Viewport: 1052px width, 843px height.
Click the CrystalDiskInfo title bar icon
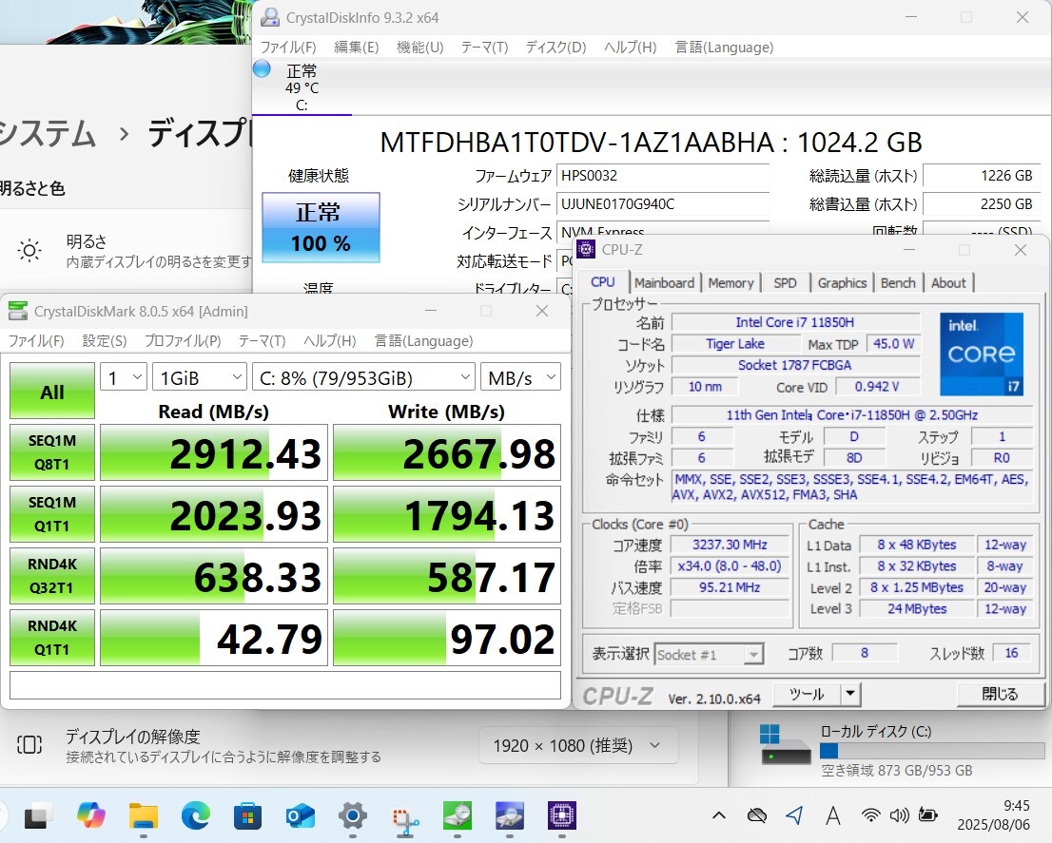pyautogui.click(x=270, y=17)
